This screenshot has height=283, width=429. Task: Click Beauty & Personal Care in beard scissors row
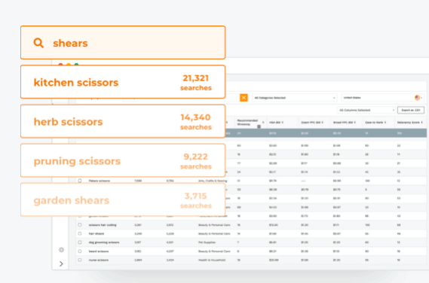(214, 251)
